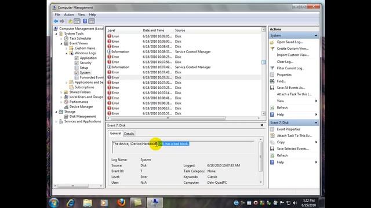The image size is (371, 208).
Task: Click the Copy icon in Actions pane
Action: click(272, 143)
